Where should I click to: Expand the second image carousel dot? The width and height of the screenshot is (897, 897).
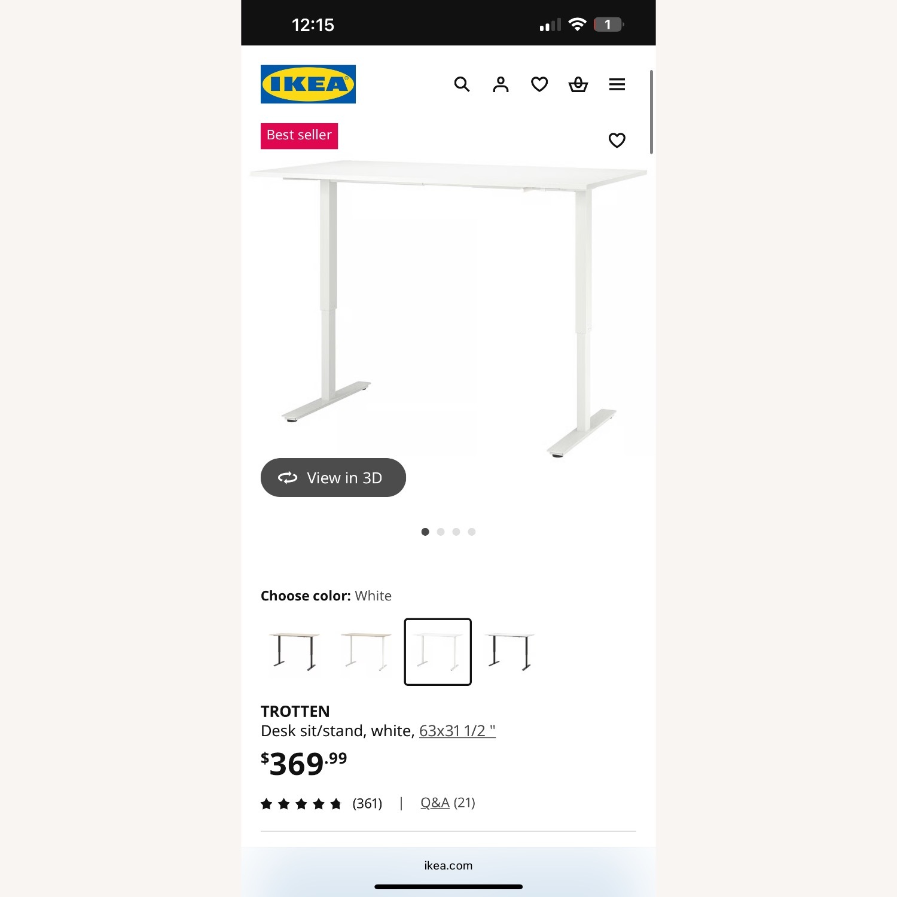coord(441,531)
